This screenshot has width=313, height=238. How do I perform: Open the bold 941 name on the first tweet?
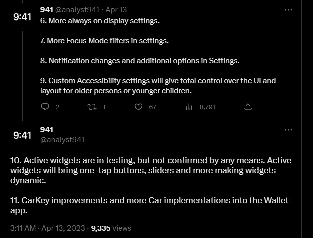46,10
